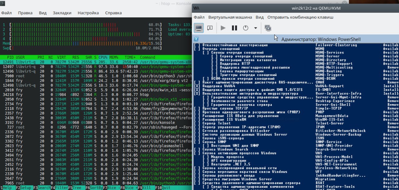Viewport: 399px width, 190px height.
Task: Open Отправить комбинацию клавиш menu
Action: [300, 17]
